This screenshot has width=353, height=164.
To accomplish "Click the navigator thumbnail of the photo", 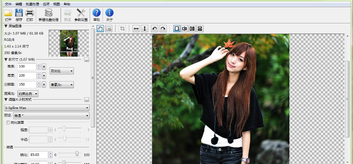I will [69, 43].
